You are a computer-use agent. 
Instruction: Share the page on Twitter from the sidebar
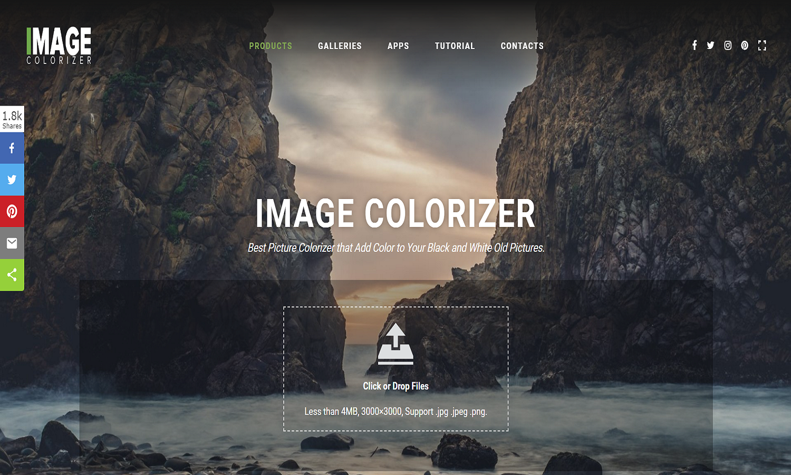[x=12, y=179]
